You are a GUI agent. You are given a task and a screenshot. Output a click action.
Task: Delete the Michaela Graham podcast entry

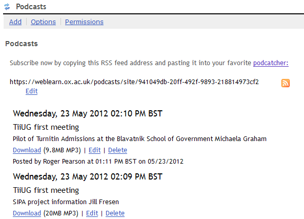pyautogui.click(x=117, y=150)
